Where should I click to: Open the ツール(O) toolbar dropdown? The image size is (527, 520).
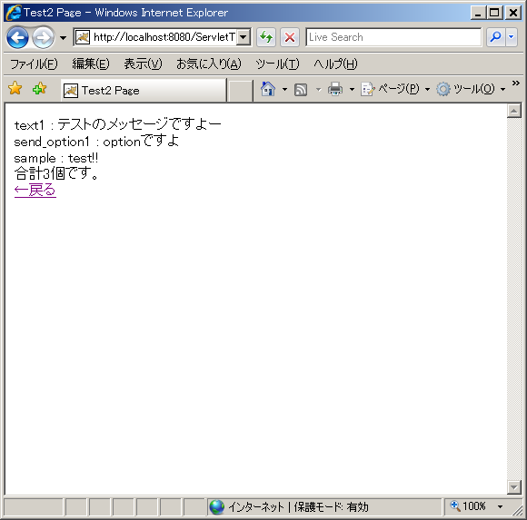tap(471, 89)
